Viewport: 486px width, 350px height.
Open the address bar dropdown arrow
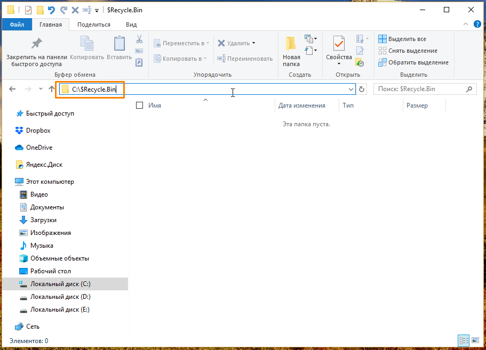tap(351, 89)
